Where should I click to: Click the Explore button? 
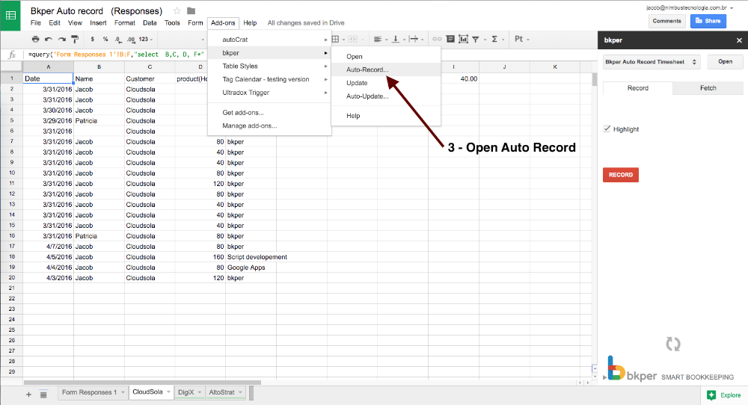(724, 395)
